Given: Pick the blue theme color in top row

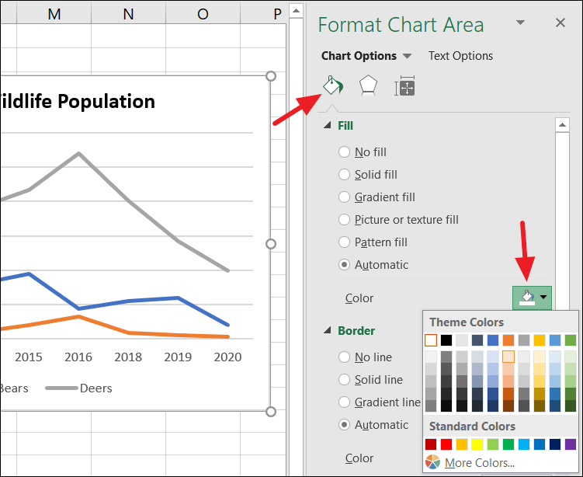Looking at the screenshot, I should point(493,340).
